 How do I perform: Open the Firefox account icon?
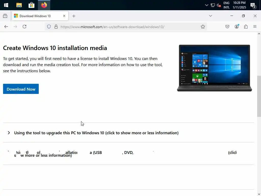pyautogui.click(x=237, y=27)
